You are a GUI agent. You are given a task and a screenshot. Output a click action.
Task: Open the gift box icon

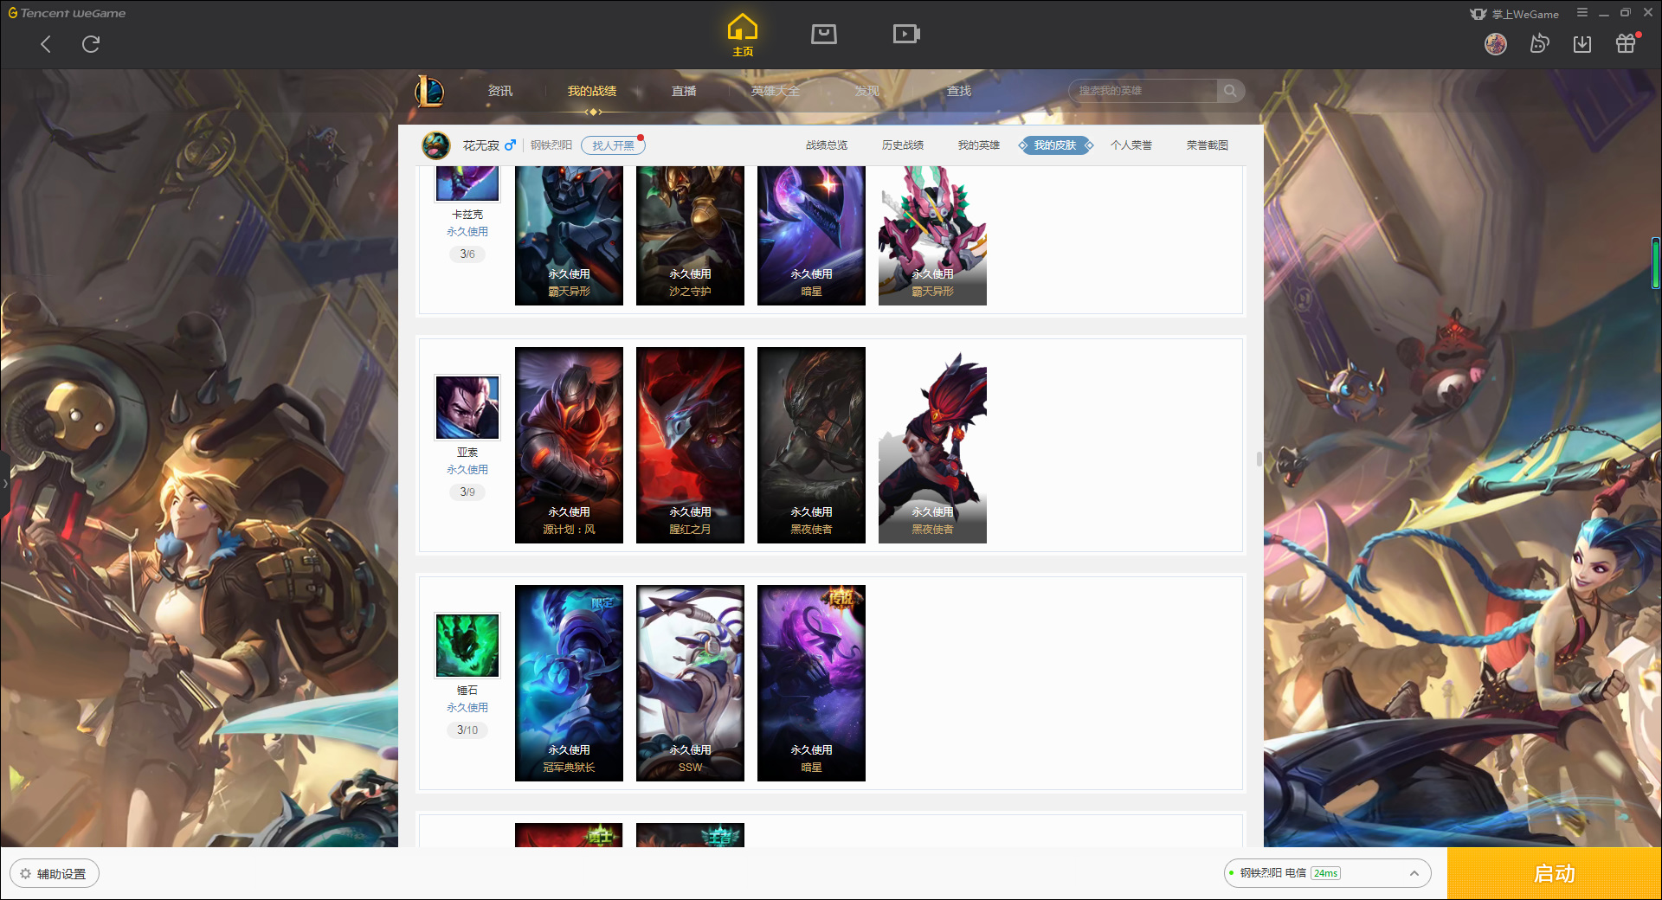pyautogui.click(x=1626, y=43)
